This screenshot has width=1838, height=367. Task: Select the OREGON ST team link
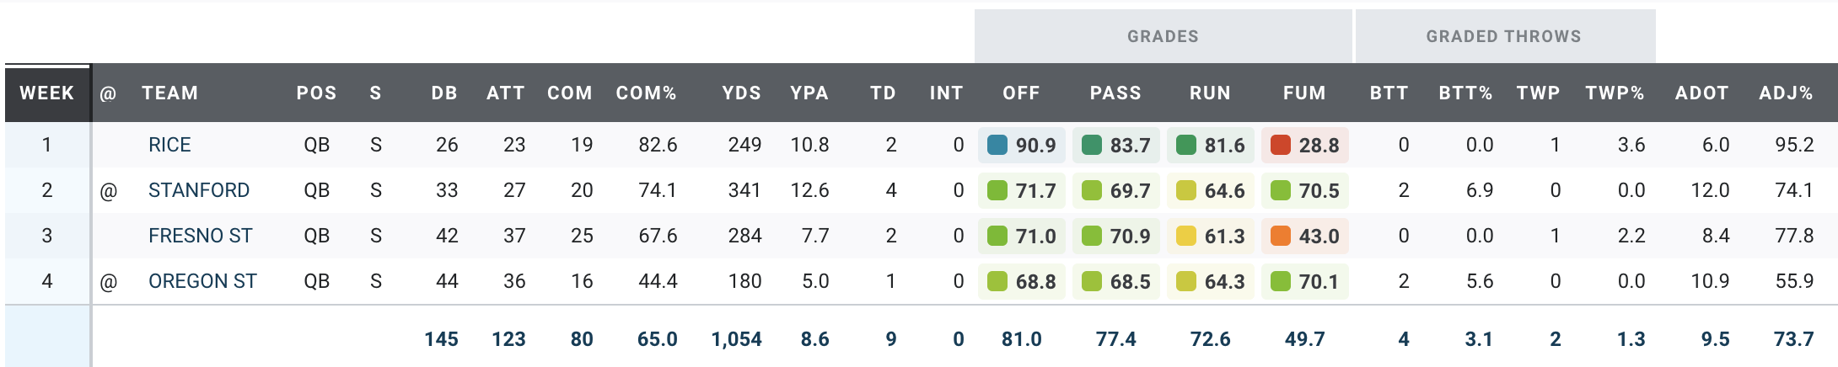coord(202,281)
